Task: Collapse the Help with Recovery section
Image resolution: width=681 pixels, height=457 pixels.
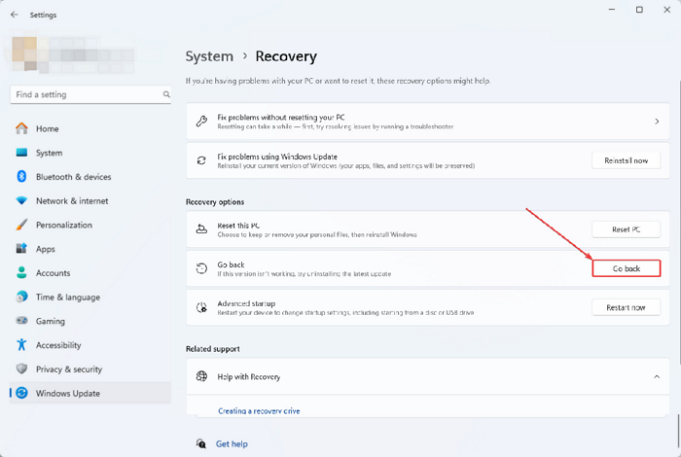Action: click(657, 376)
